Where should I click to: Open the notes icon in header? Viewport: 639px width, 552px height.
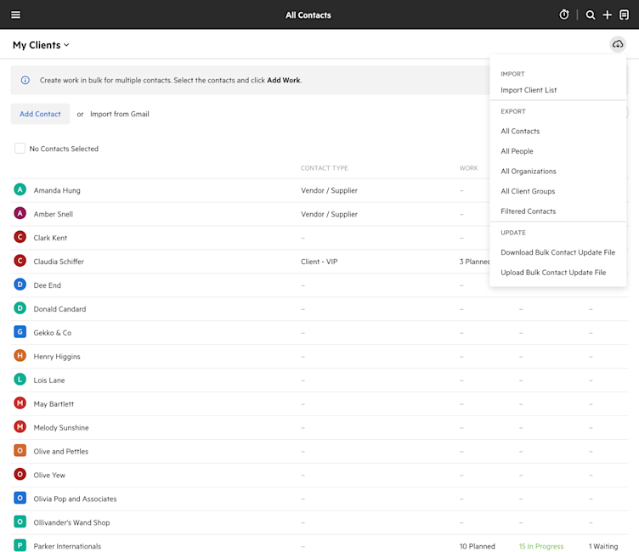(624, 15)
